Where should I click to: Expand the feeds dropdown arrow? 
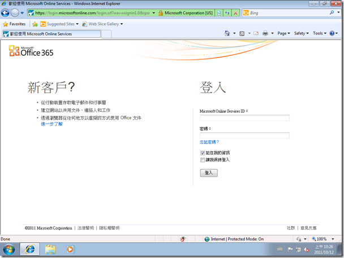point(249,33)
